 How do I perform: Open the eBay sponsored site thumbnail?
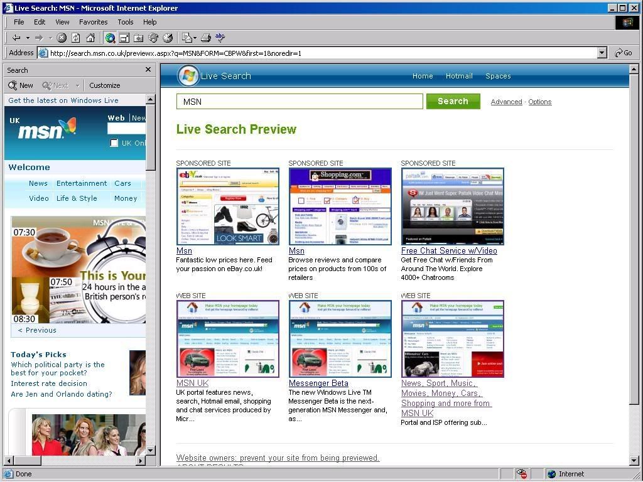227,206
